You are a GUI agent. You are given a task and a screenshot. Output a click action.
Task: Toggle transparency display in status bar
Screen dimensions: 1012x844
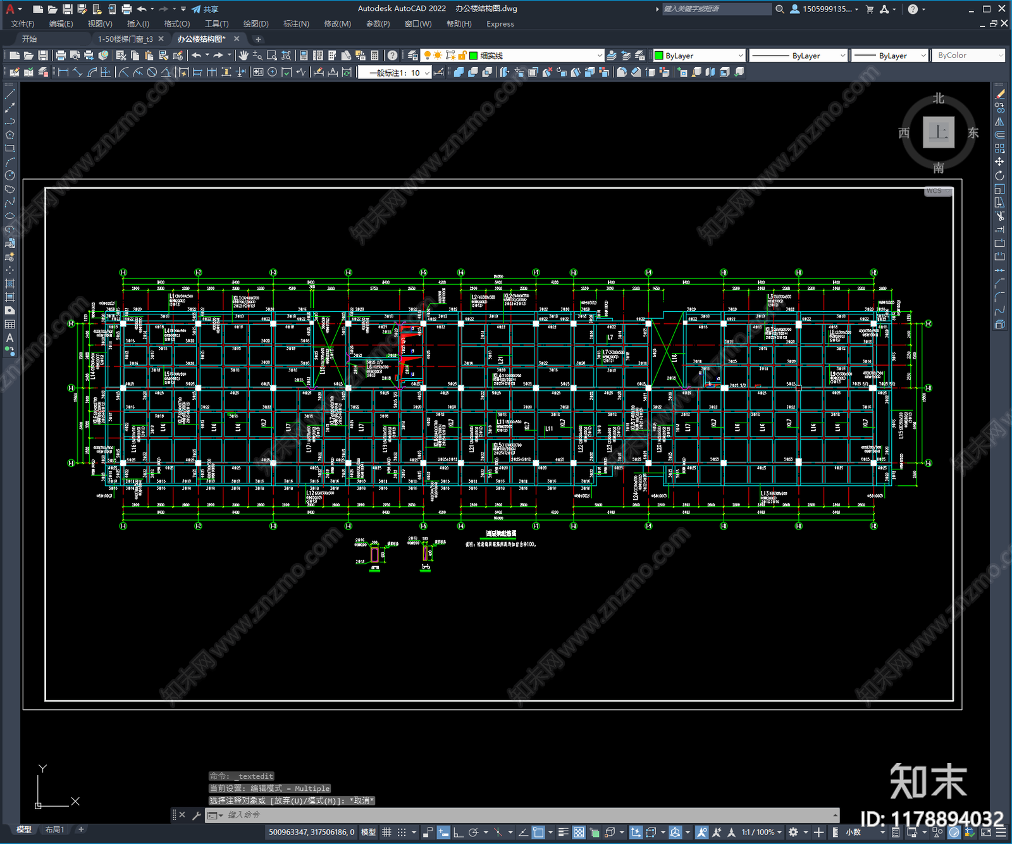(x=578, y=832)
